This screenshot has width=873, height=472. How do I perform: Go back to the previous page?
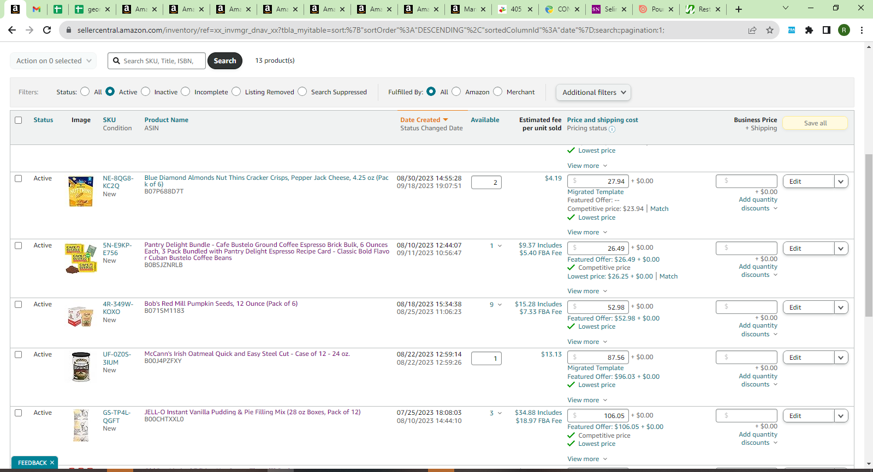point(12,30)
